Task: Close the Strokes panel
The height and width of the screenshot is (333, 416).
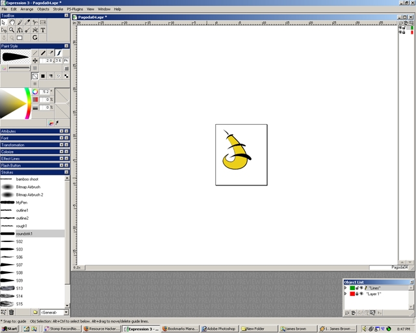Action: (66, 172)
